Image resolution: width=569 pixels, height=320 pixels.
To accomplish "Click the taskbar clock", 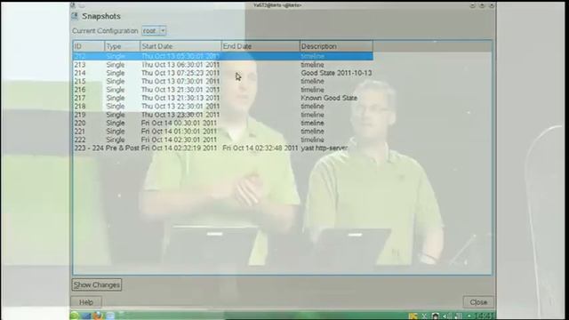I will click(x=484, y=316).
